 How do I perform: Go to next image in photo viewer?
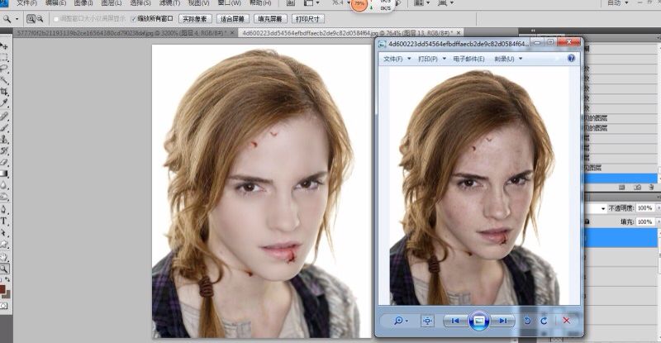pyautogui.click(x=502, y=321)
